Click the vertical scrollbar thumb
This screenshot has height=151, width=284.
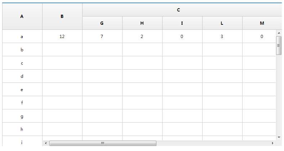pos(279,46)
